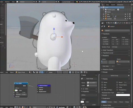Open the outliner View menu
The width and height of the screenshot is (133, 108).
coord(107,5)
